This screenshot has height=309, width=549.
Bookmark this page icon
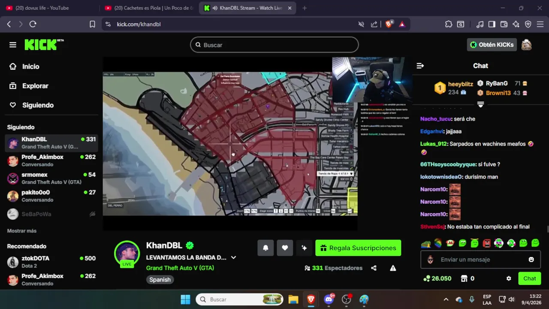92,24
